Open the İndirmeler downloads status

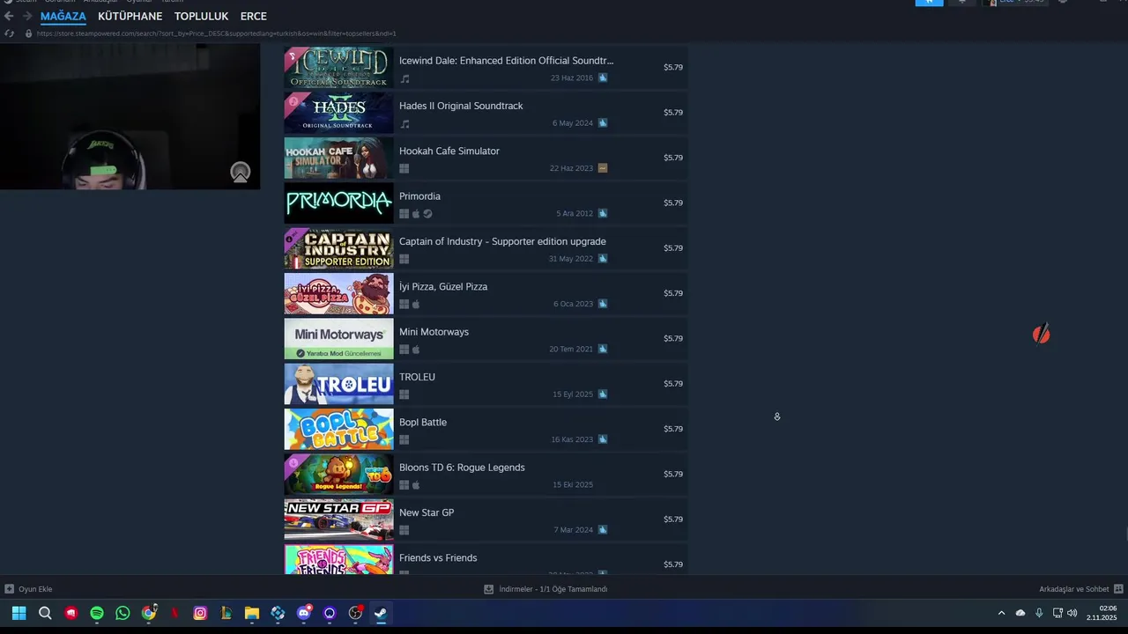(x=545, y=589)
